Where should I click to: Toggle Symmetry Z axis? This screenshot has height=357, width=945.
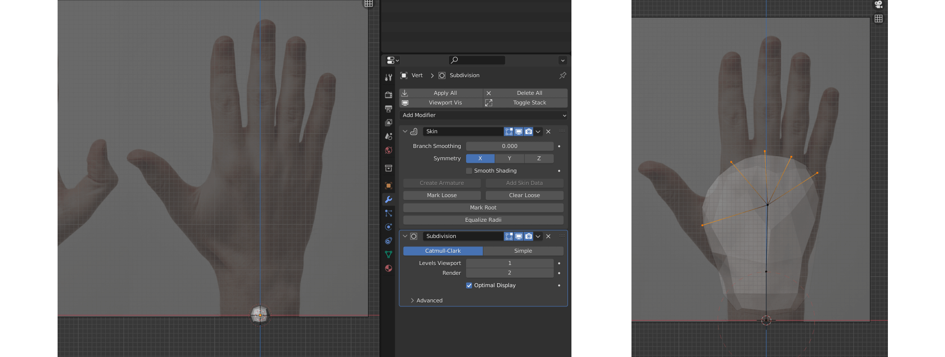point(539,158)
